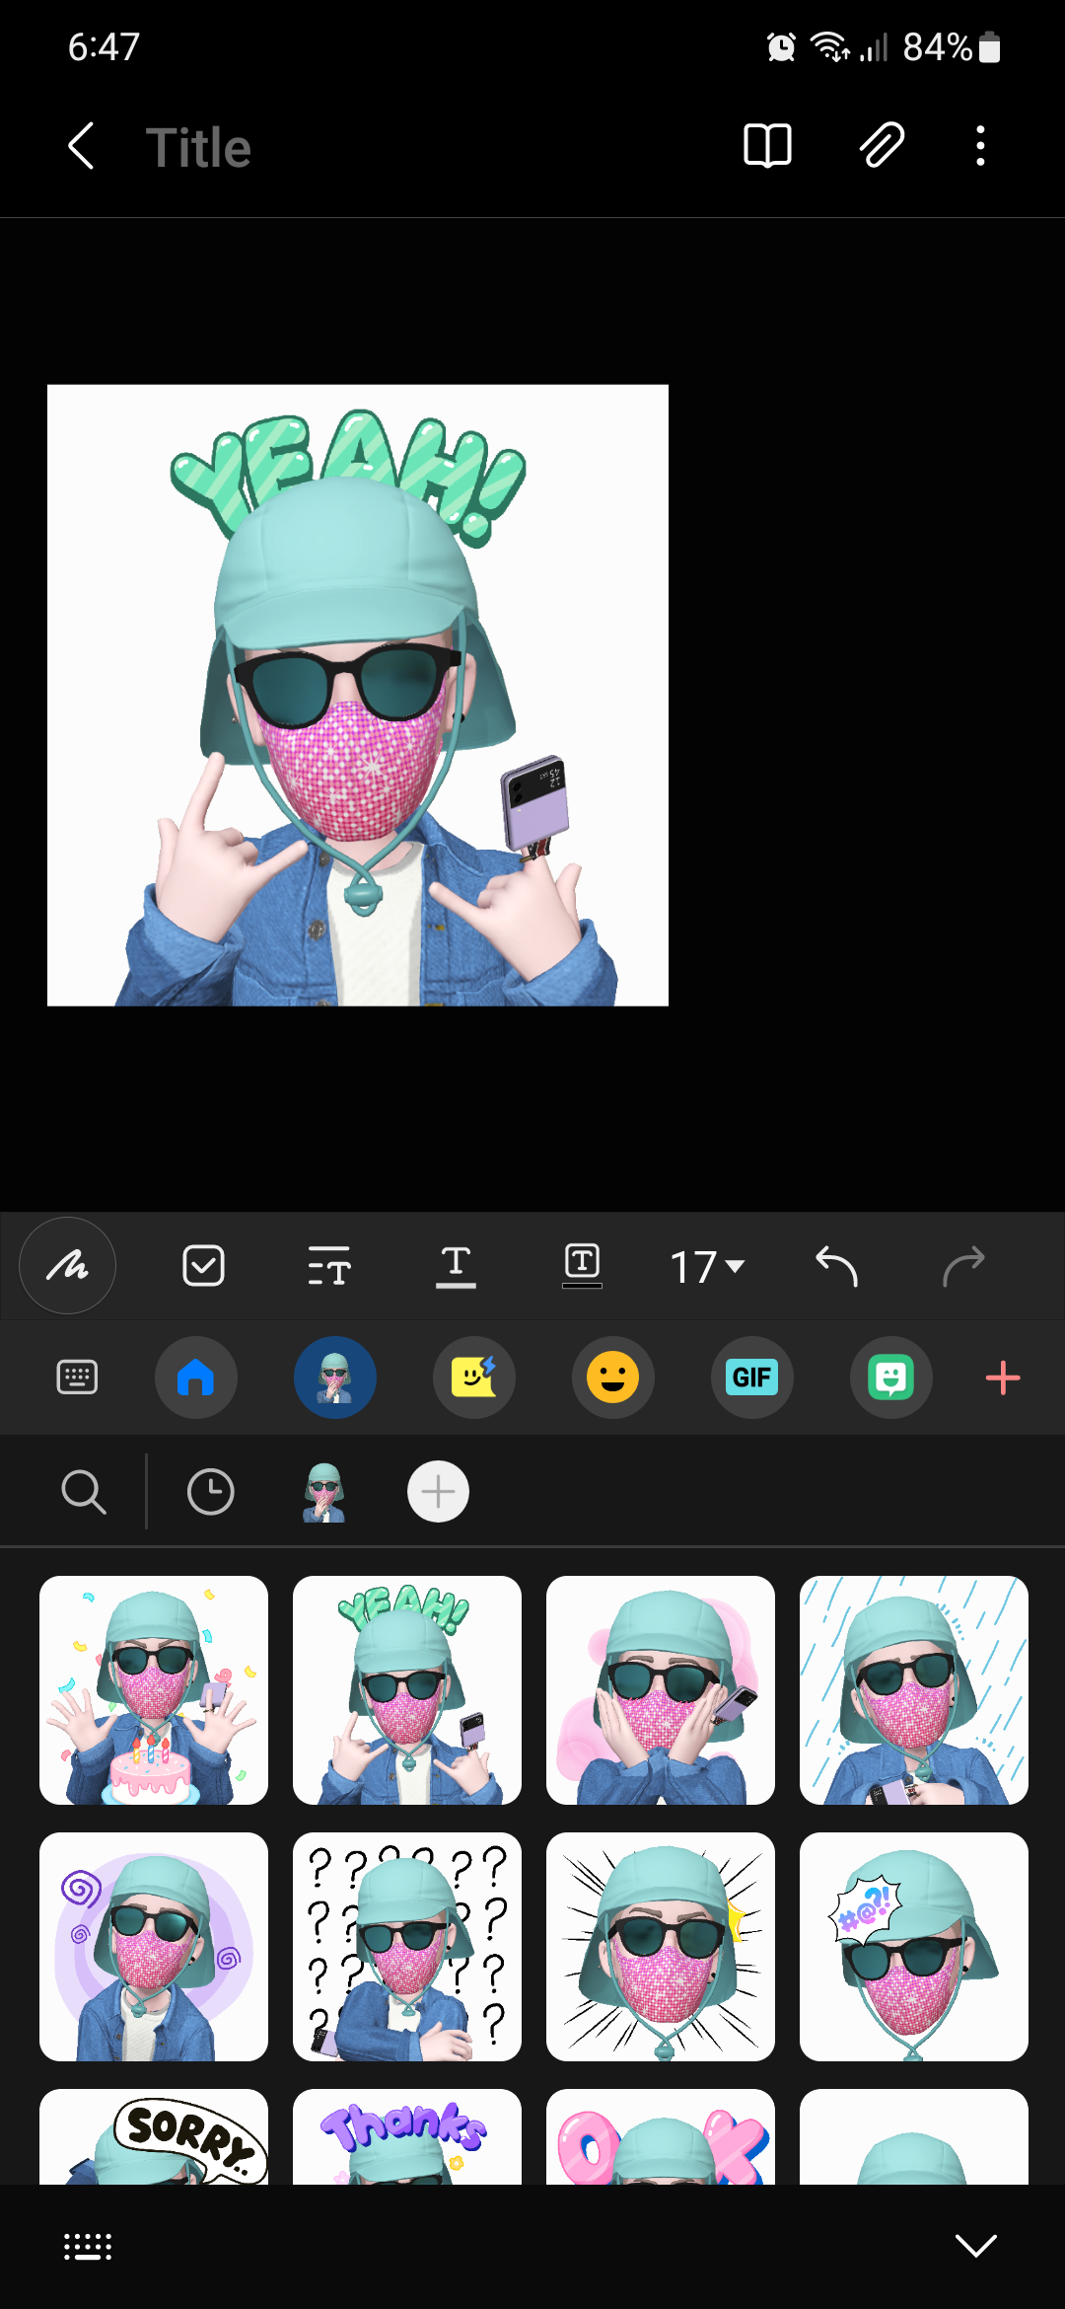Tap the Title field

coord(198,148)
